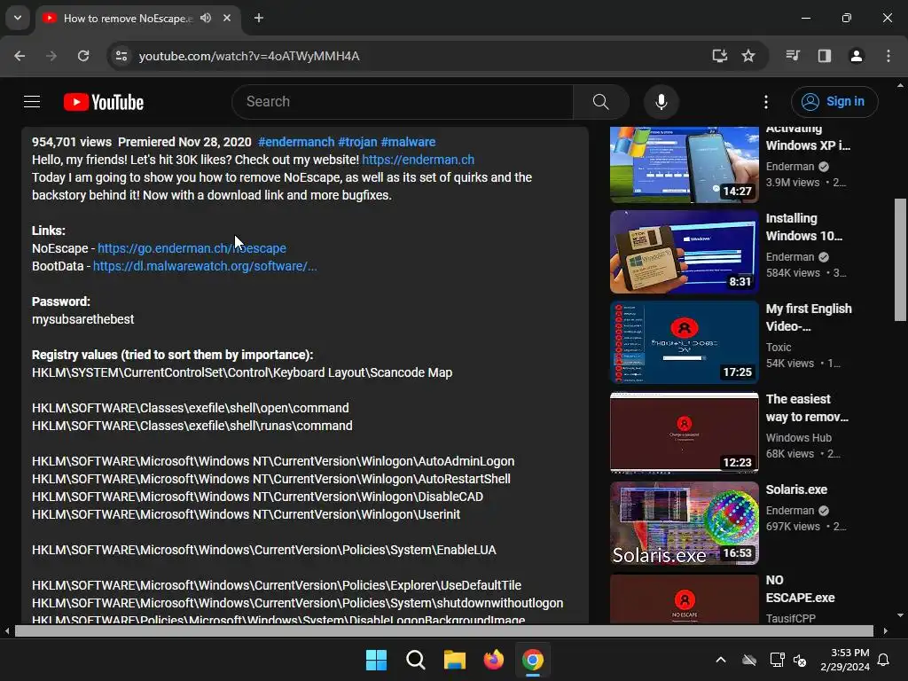Open the media controls icon

[x=793, y=56]
